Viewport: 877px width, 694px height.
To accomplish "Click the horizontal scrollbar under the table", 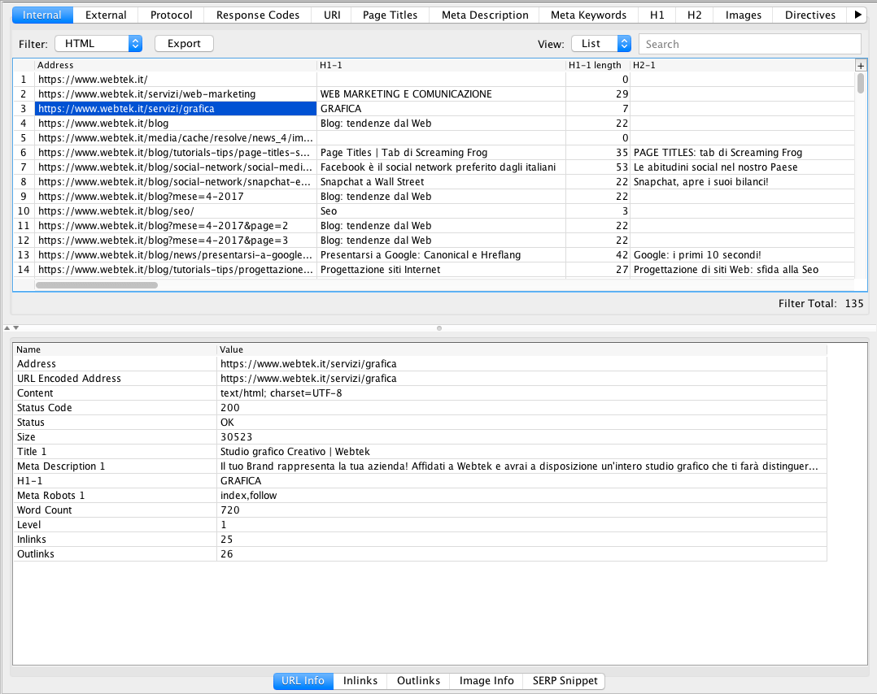I will [97, 285].
